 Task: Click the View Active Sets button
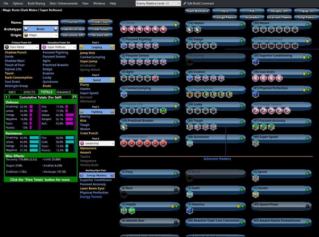tap(73, 29)
